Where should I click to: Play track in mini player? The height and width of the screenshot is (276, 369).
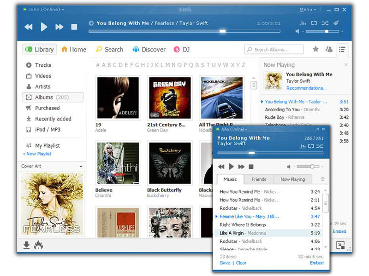[231, 167]
